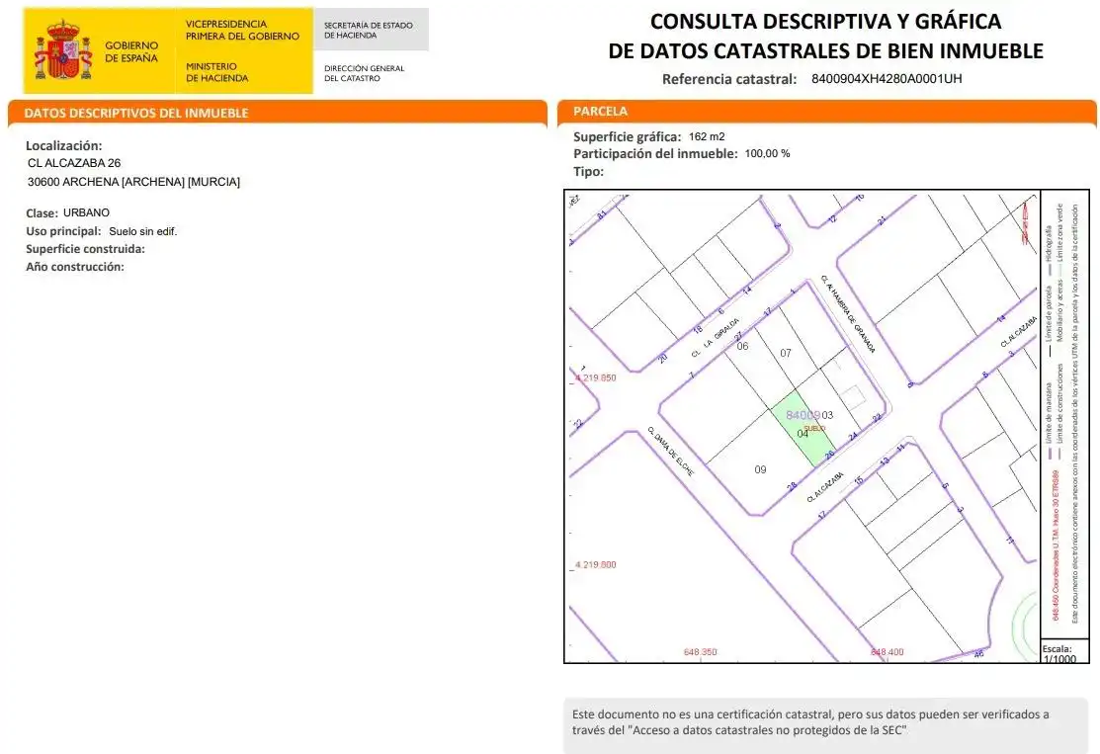This screenshot has height=754, width=1100.
Task: Click the 'CL DAMA DE ELCHE' street label
Action: tap(670, 451)
